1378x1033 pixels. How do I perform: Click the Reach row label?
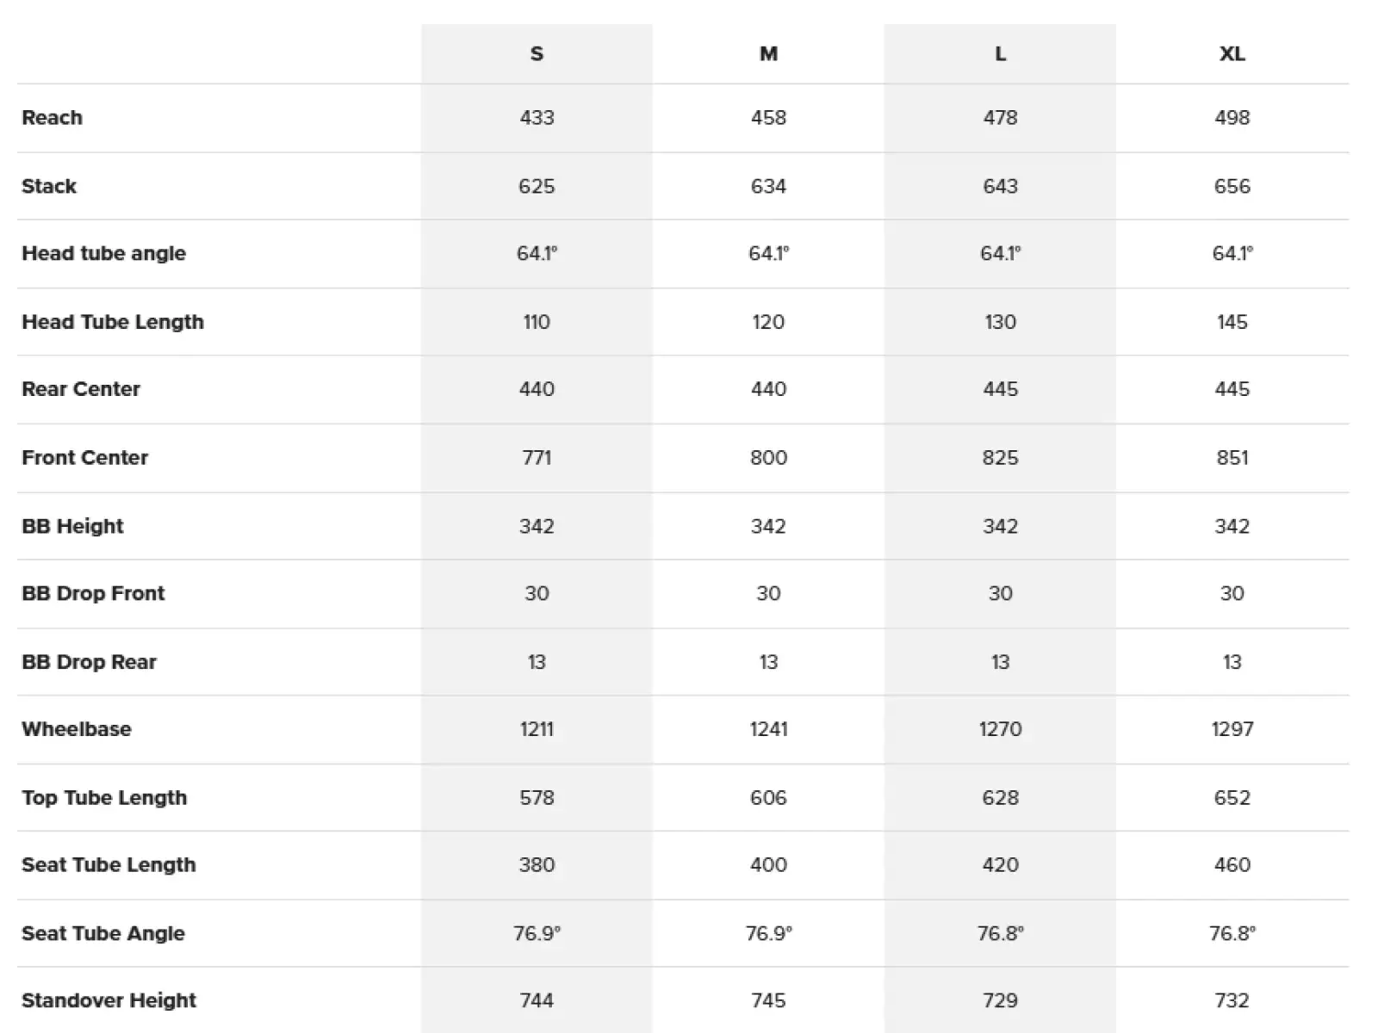[52, 118]
